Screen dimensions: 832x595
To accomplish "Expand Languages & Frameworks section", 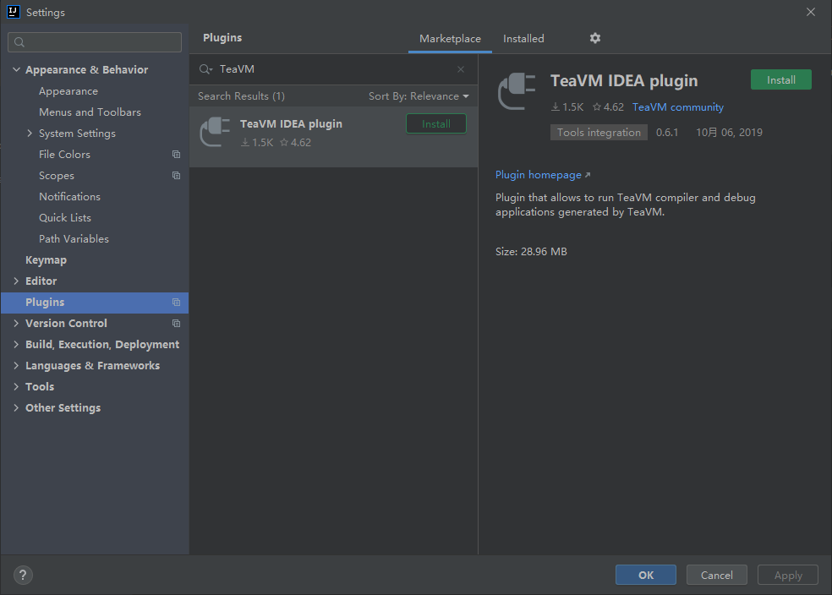I will pyautogui.click(x=16, y=366).
